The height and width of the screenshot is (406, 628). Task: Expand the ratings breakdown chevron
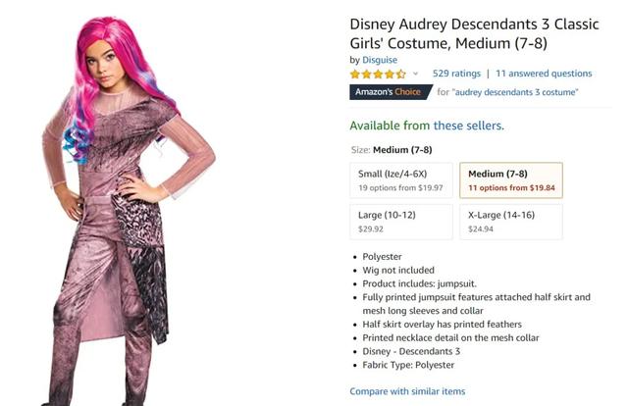[x=415, y=74]
